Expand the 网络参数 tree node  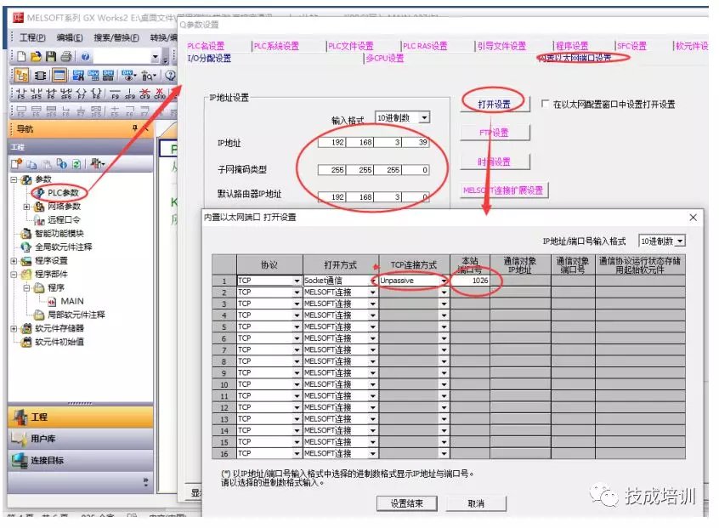(x=26, y=207)
